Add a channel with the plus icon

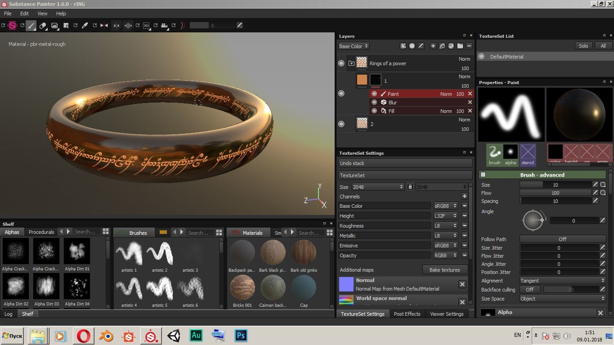(x=464, y=196)
